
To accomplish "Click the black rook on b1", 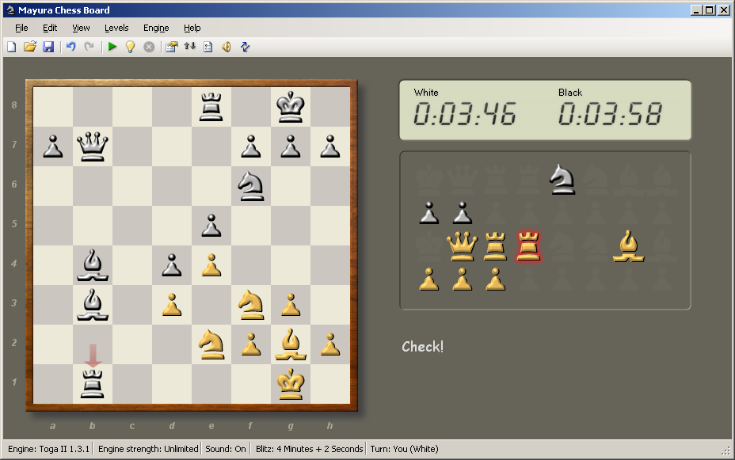I will click(x=93, y=384).
